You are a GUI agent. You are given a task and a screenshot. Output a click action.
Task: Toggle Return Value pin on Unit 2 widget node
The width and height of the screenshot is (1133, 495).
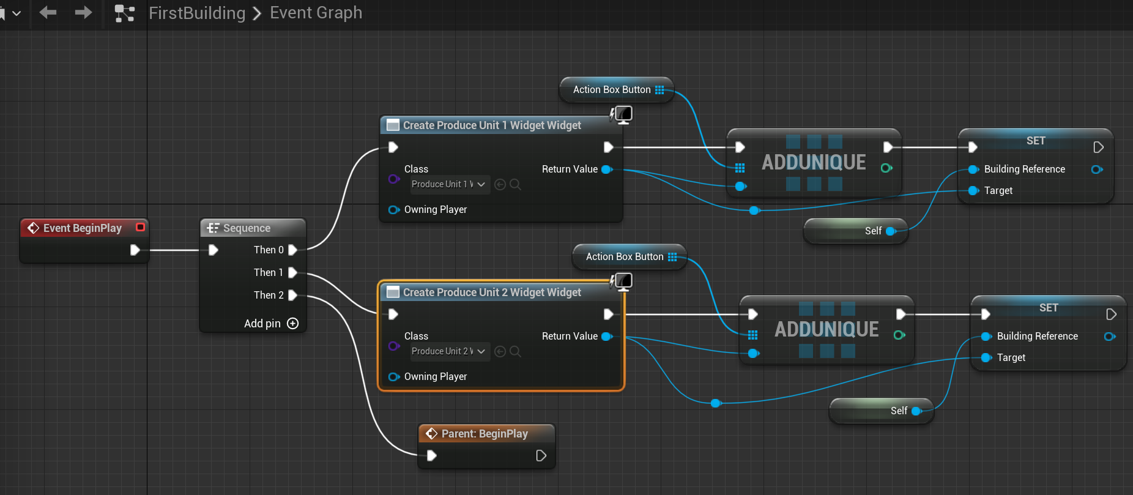[607, 337]
